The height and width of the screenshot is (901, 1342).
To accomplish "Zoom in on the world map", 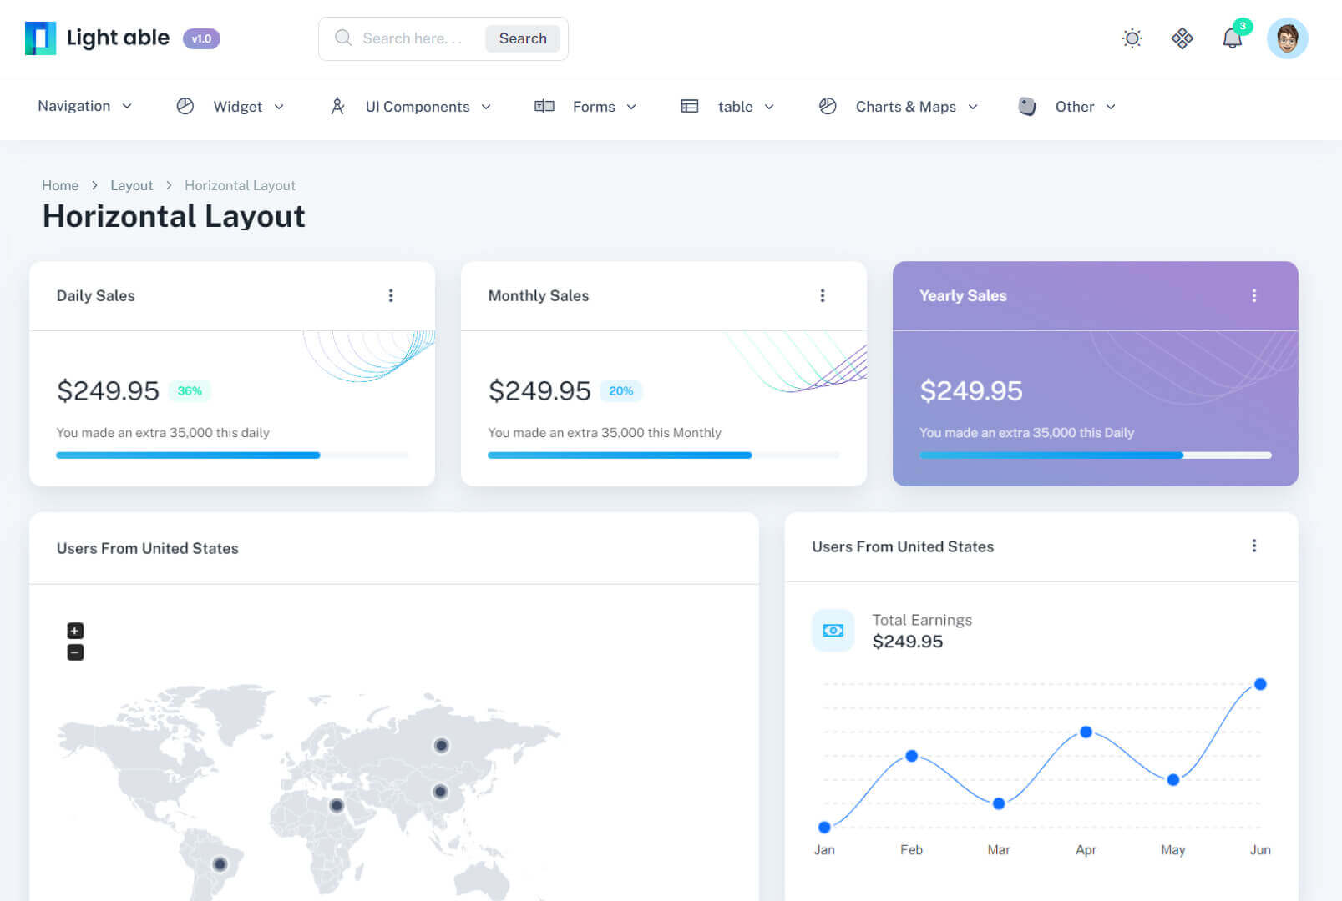I will 75,631.
